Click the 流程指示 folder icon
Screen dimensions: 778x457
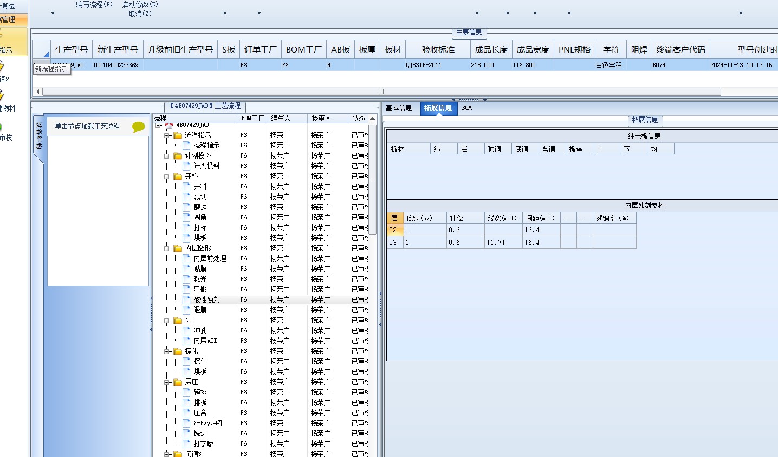click(x=178, y=135)
